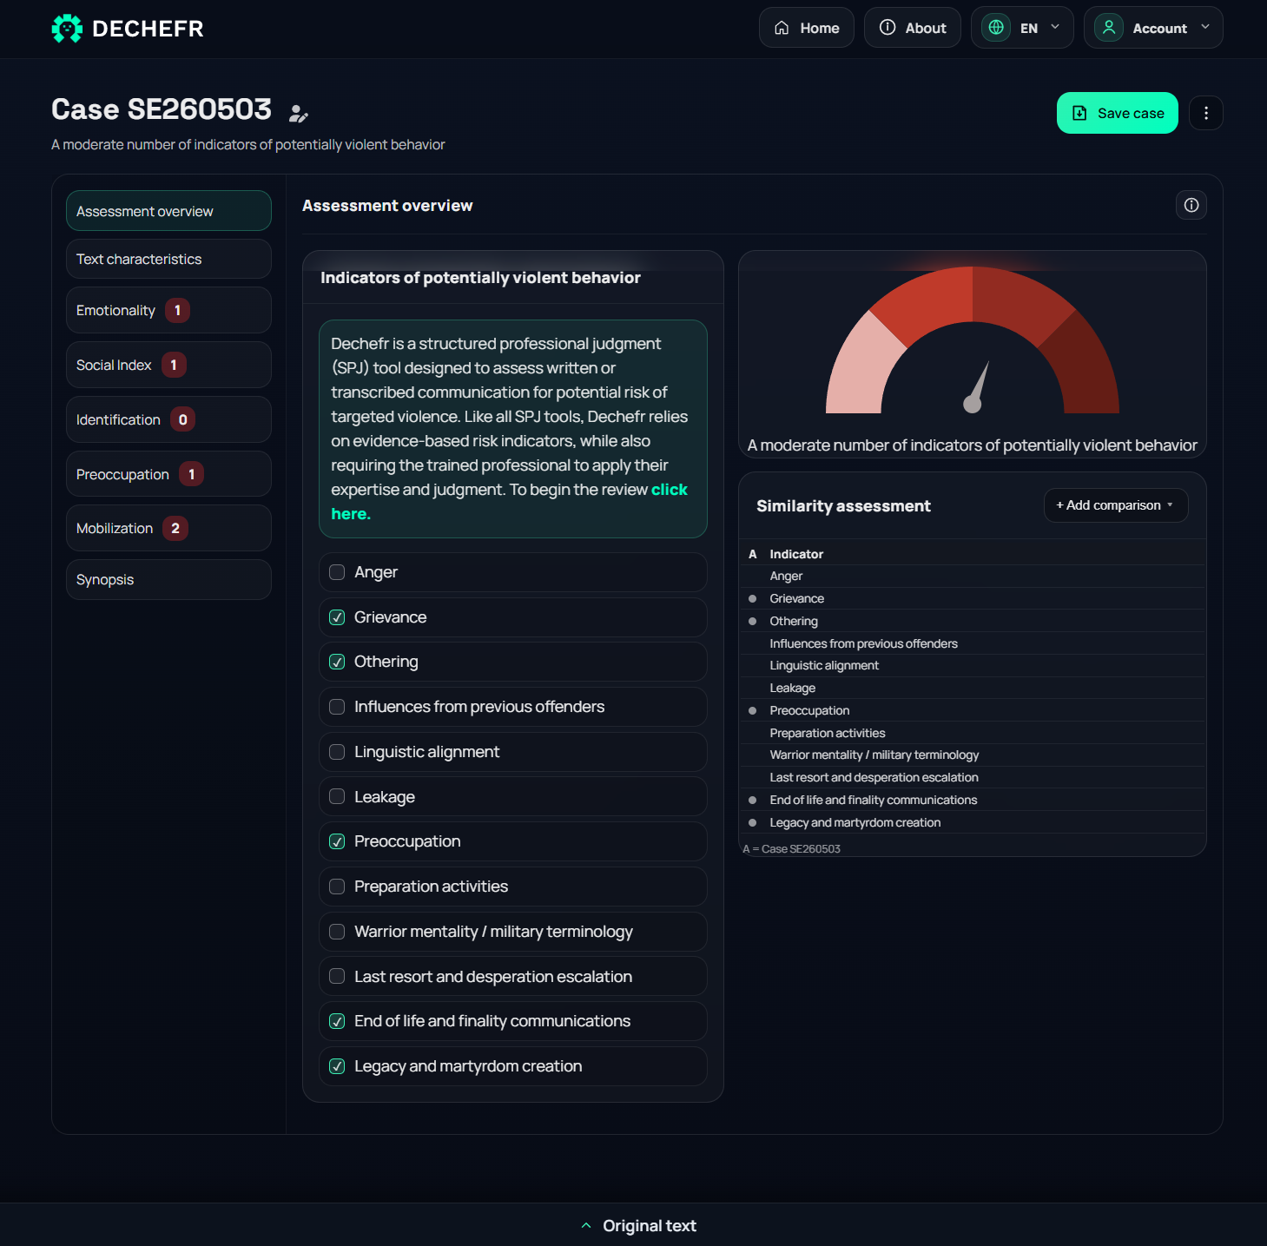This screenshot has height=1246, width=1267.
Task: Go to the Home page
Action: coord(806,28)
